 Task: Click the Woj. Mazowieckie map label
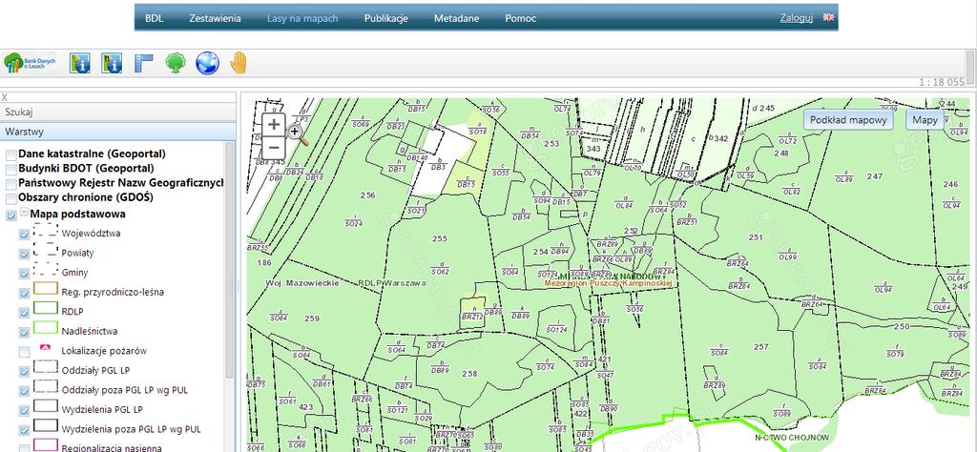(x=302, y=282)
